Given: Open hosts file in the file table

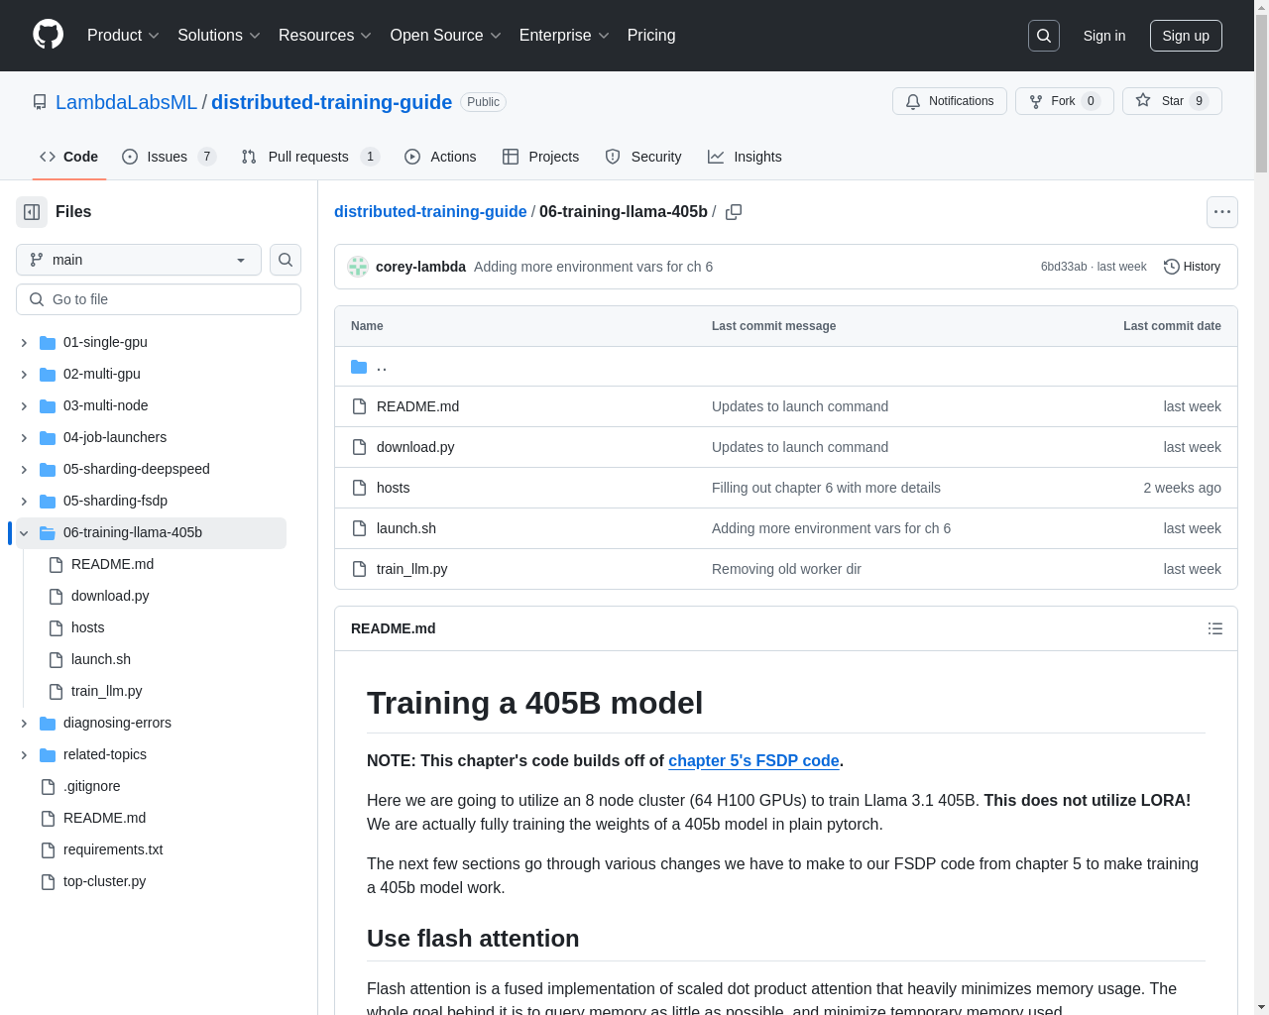Looking at the screenshot, I should pyautogui.click(x=393, y=488).
